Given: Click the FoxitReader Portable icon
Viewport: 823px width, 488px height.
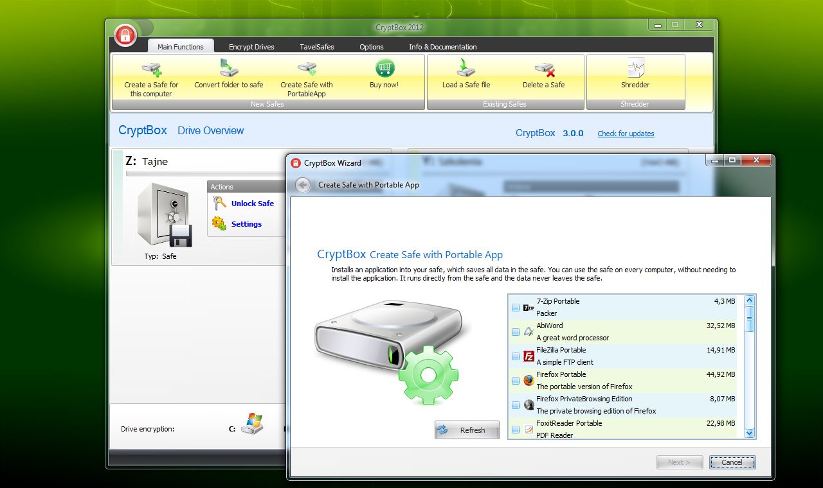Looking at the screenshot, I should point(529,430).
